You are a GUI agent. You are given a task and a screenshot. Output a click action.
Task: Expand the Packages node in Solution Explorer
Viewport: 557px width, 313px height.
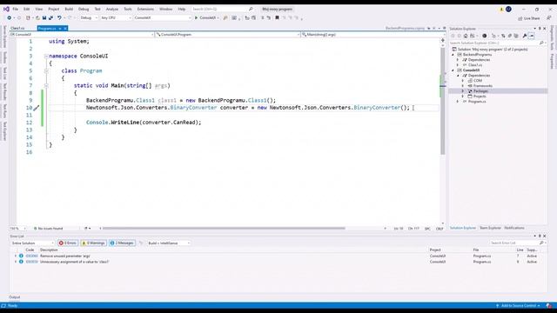[x=463, y=91]
